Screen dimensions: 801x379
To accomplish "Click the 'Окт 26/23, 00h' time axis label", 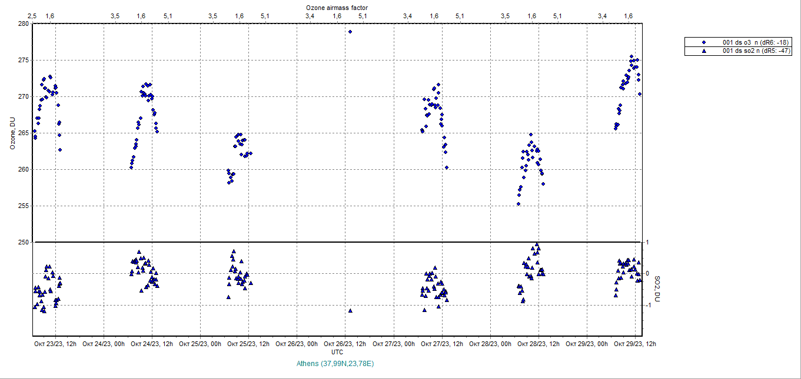I will [x=297, y=344].
